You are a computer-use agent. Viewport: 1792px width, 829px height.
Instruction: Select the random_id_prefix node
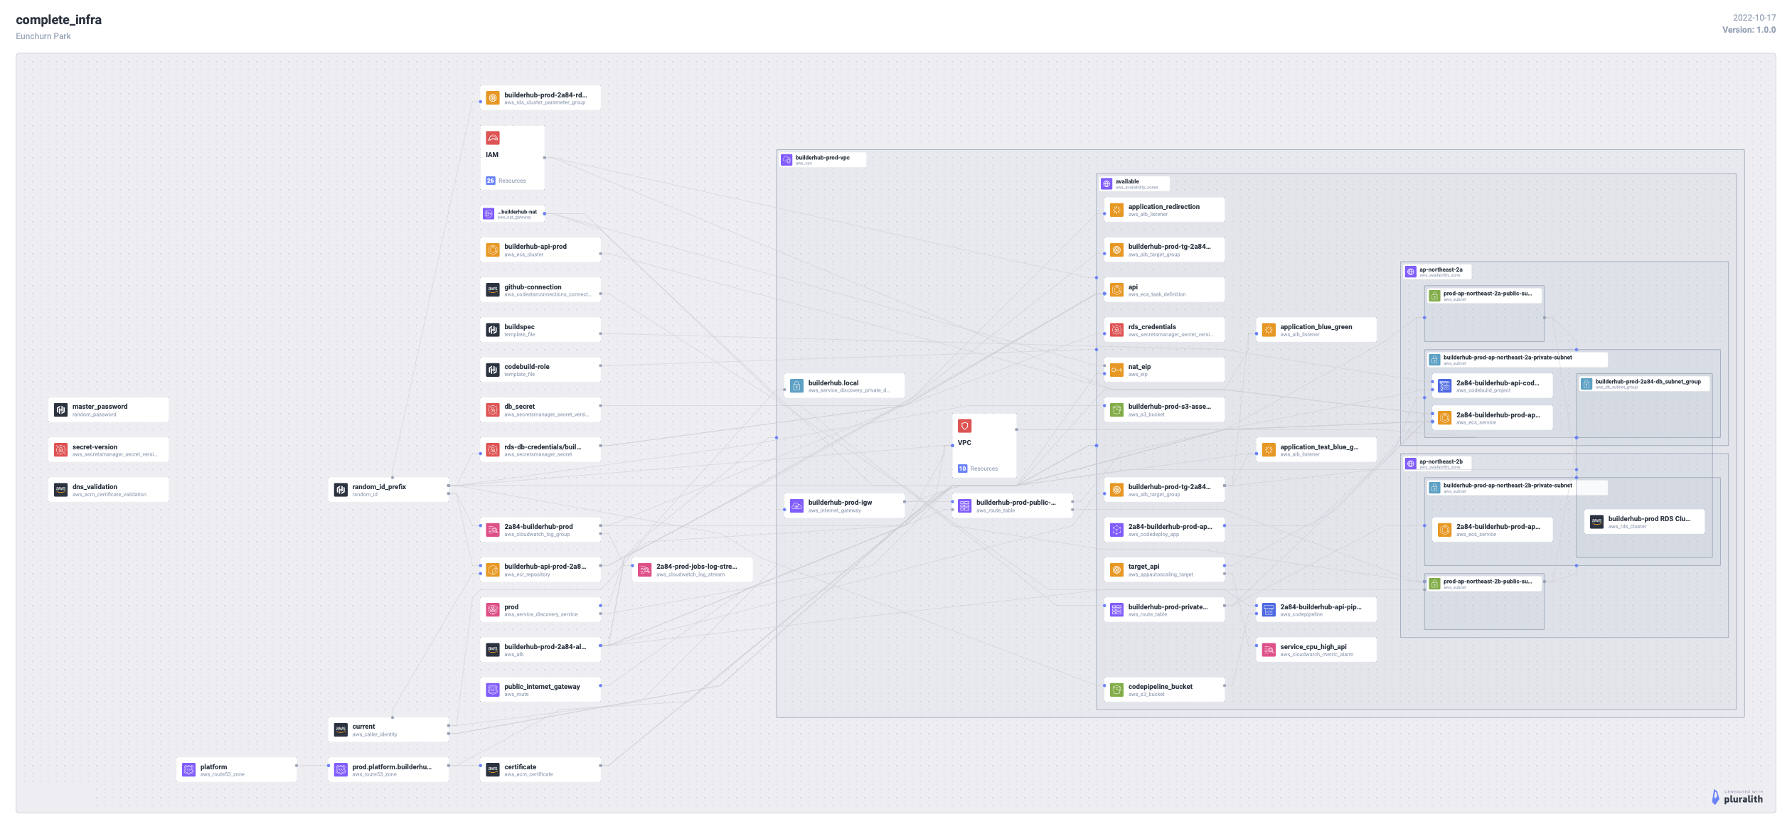click(388, 490)
